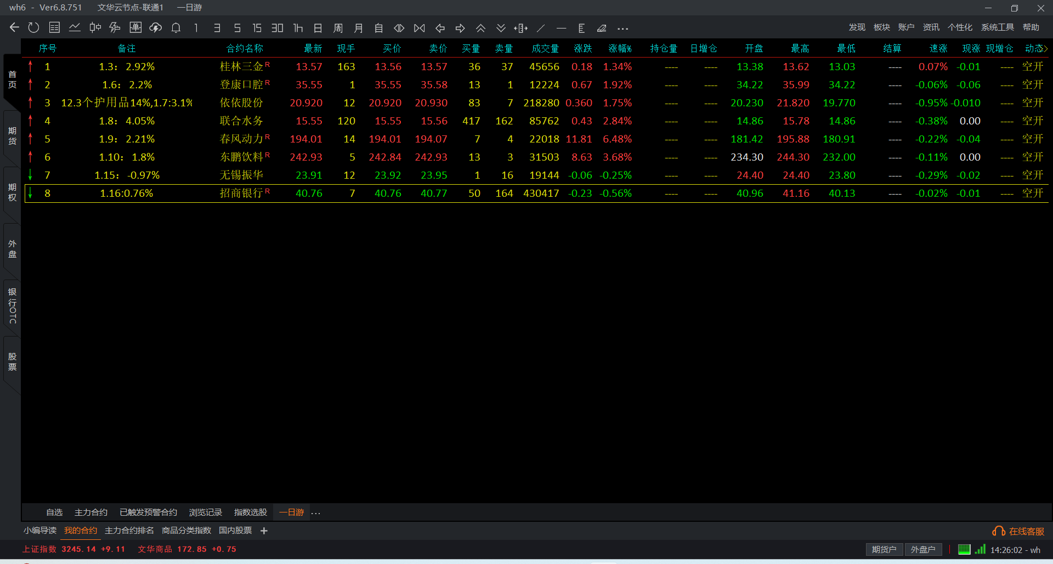The height and width of the screenshot is (564, 1053).
Task: Open the 板块 menu
Action: click(881, 27)
